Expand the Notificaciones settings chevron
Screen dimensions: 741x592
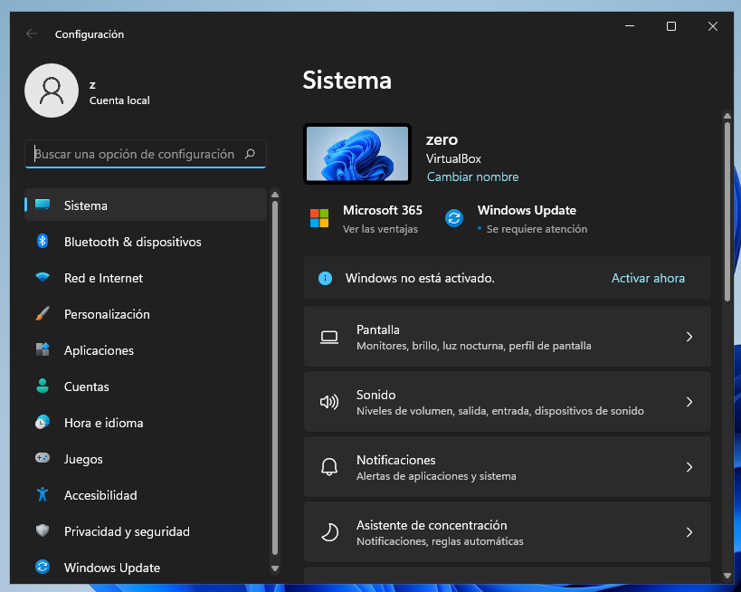(x=689, y=467)
